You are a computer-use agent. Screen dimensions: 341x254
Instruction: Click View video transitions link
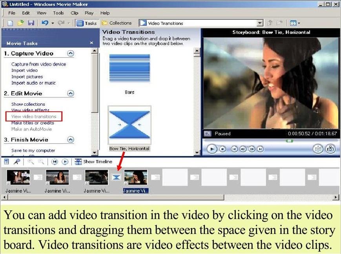34,116
